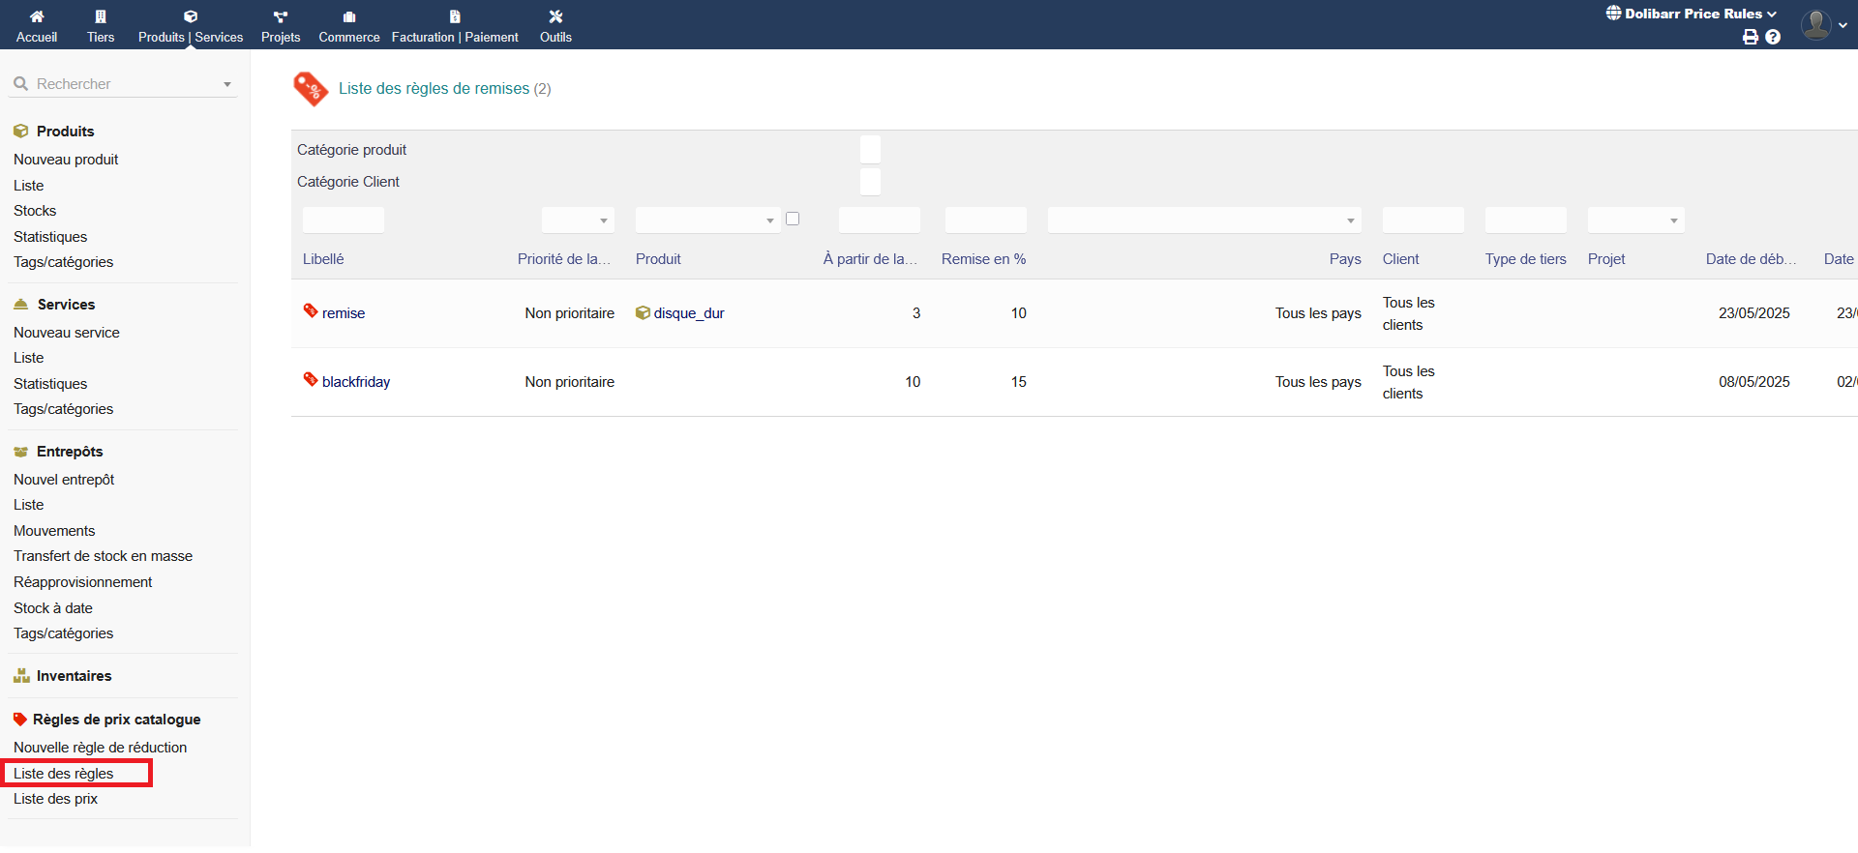Open the blackfriday discount rule
Screen dimensions: 1858x853
[356, 382]
